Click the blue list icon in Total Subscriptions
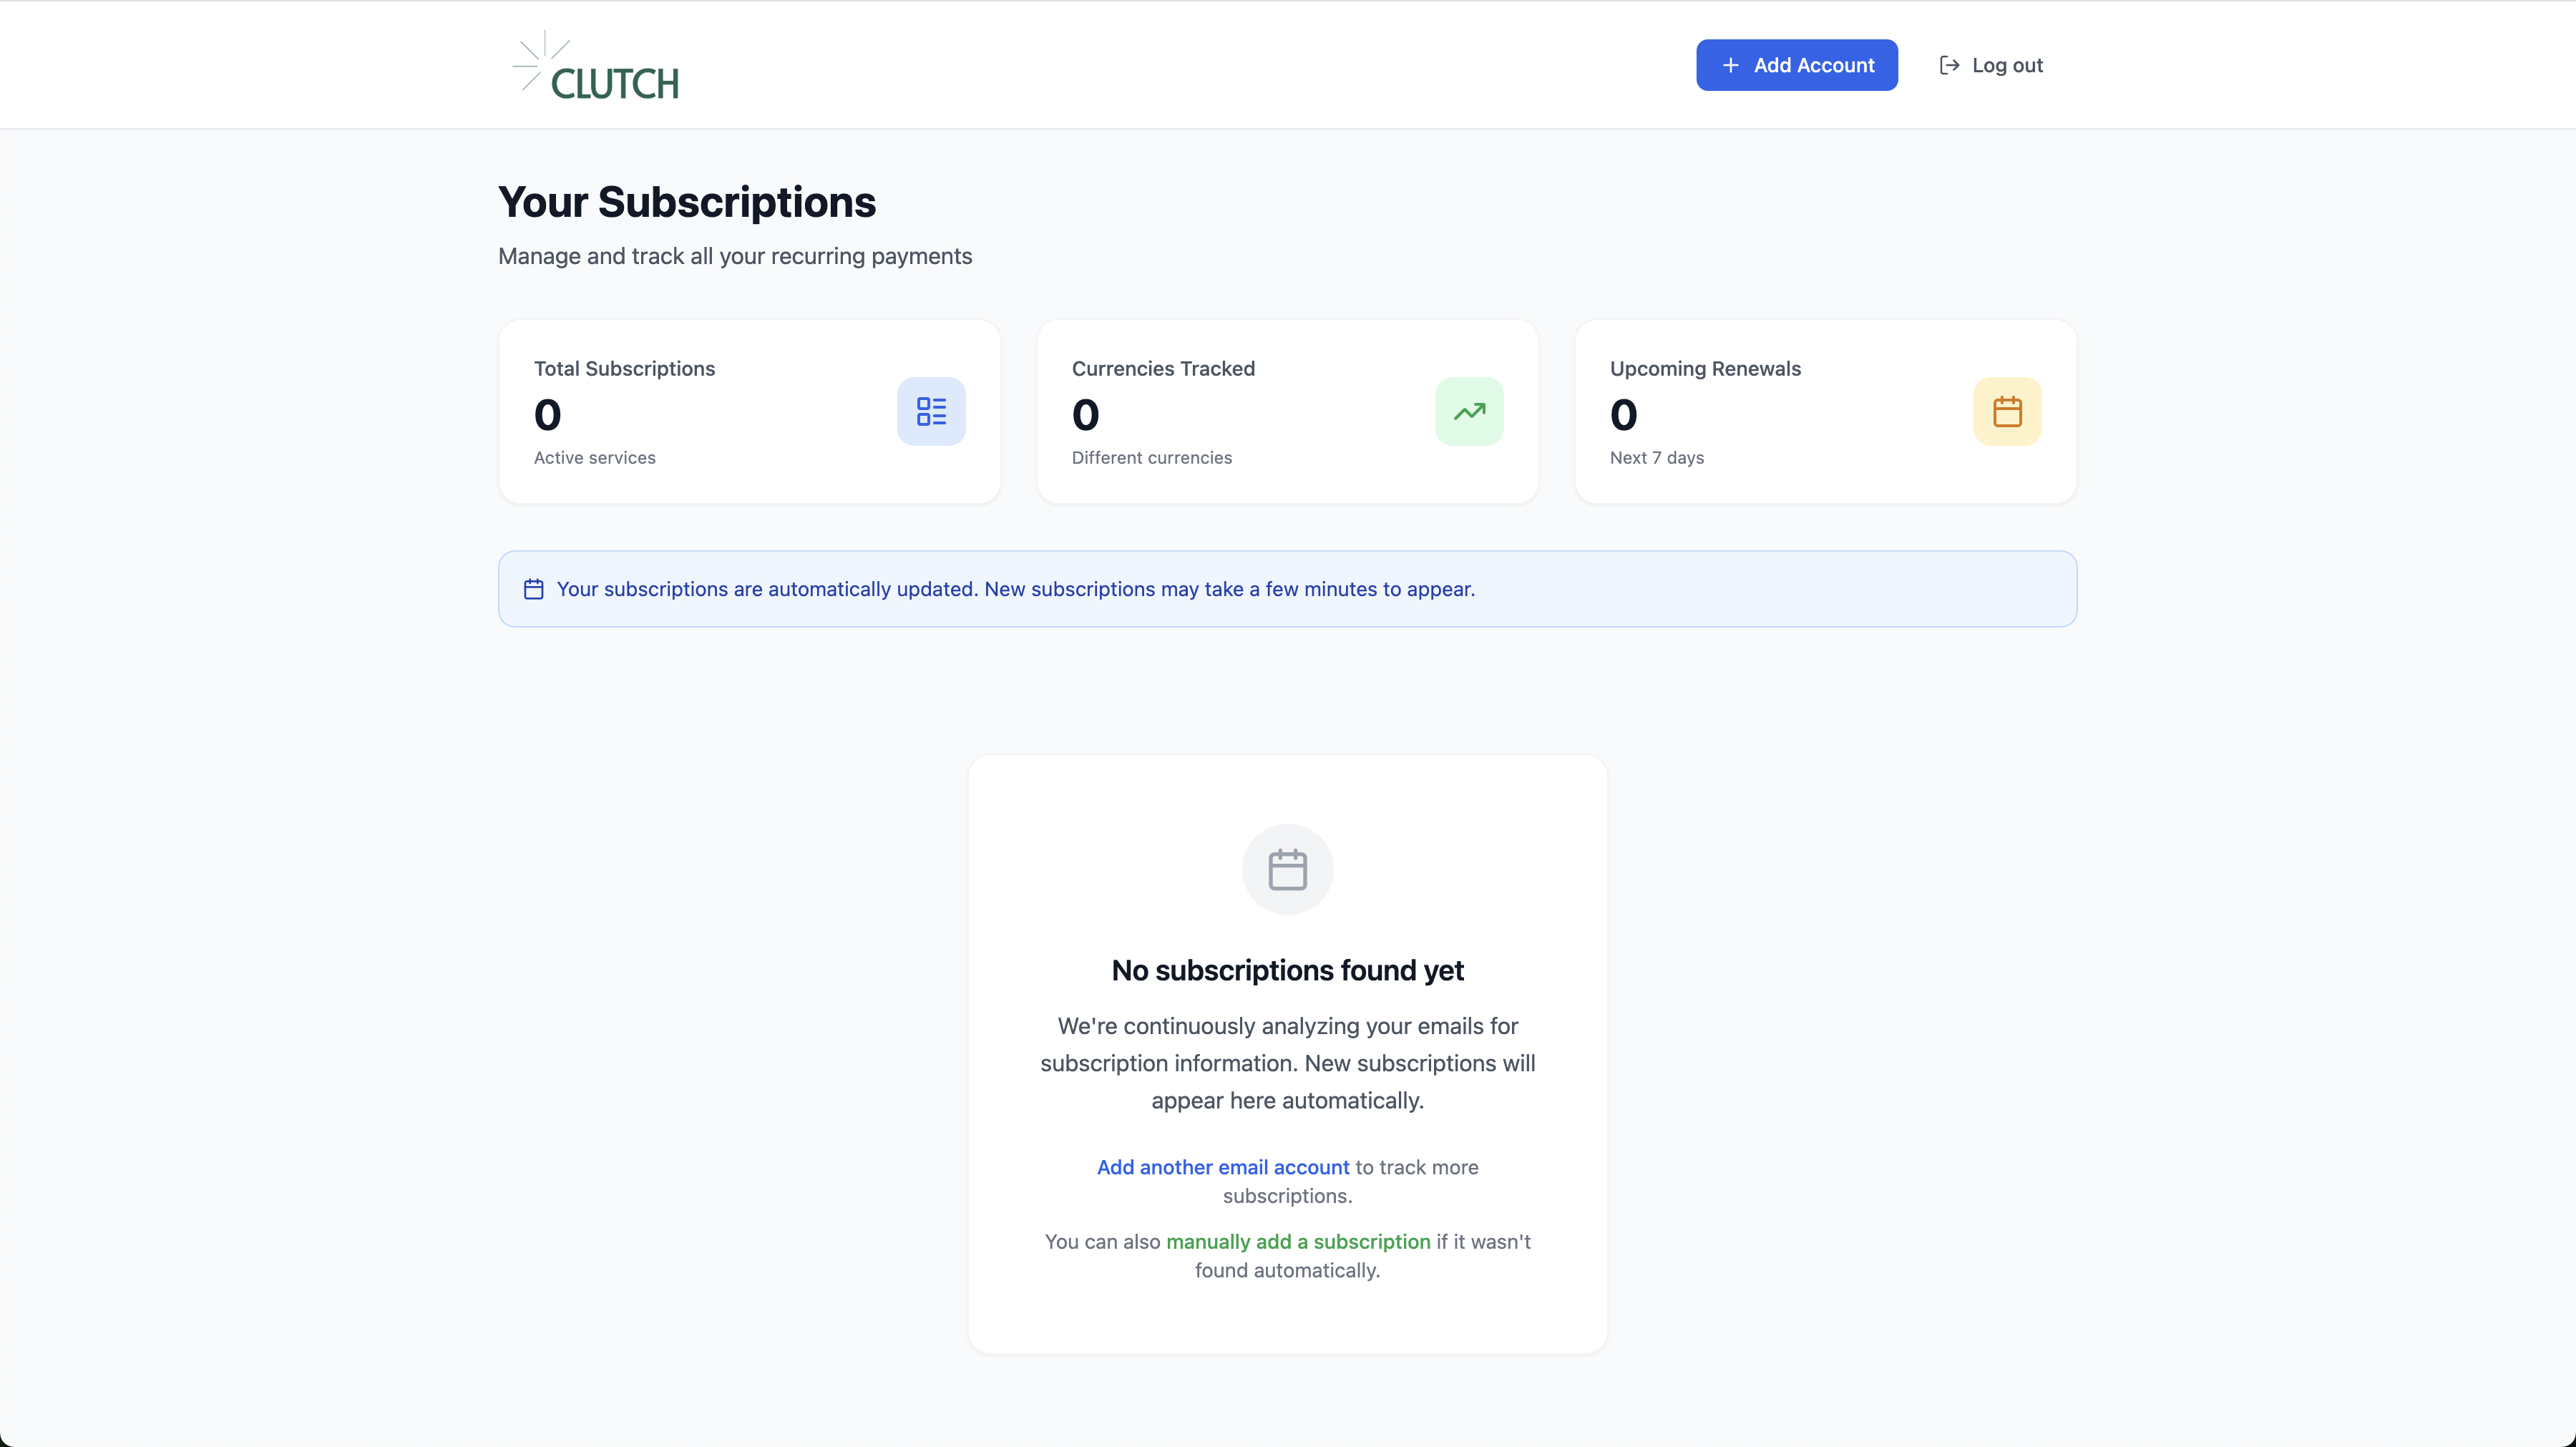The height and width of the screenshot is (1447, 2576). pos(930,411)
